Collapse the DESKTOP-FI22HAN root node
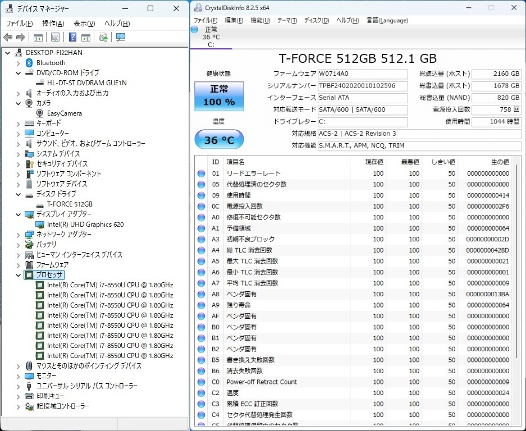This screenshot has width=526, height=431. coord(8,53)
